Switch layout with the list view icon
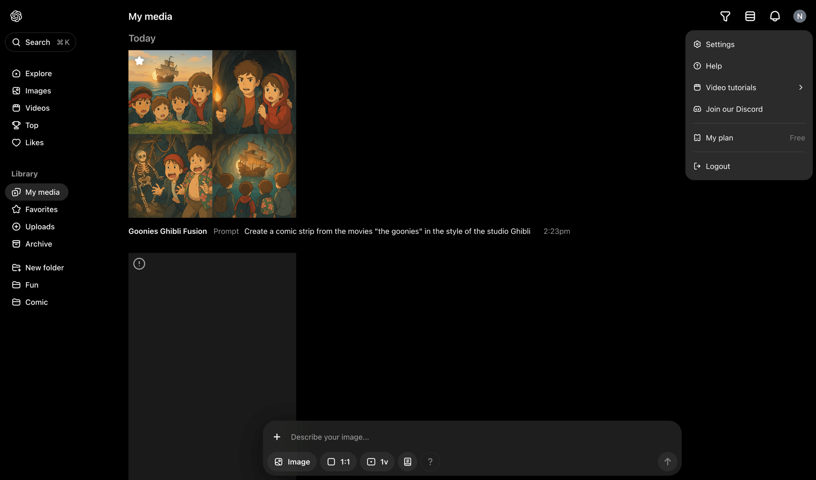The image size is (816, 480). 750,16
